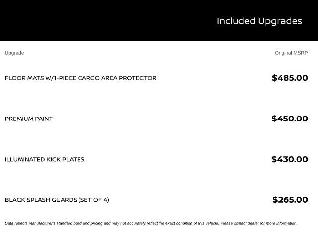
Task: Click the word Included in the header
Action: pos(236,21)
